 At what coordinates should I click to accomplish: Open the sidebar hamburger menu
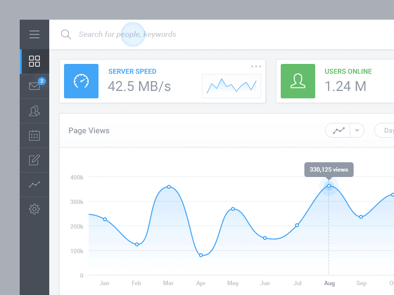pyautogui.click(x=34, y=34)
